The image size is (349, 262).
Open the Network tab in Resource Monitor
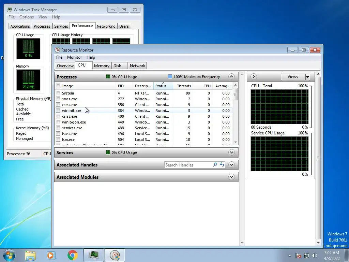[137, 66]
